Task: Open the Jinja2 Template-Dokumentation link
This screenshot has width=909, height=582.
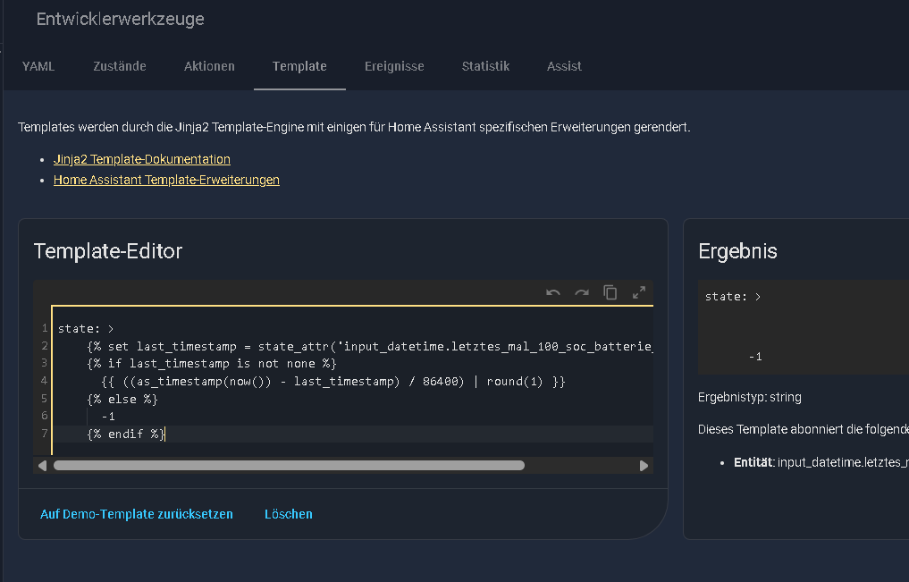Action: pyautogui.click(x=142, y=159)
